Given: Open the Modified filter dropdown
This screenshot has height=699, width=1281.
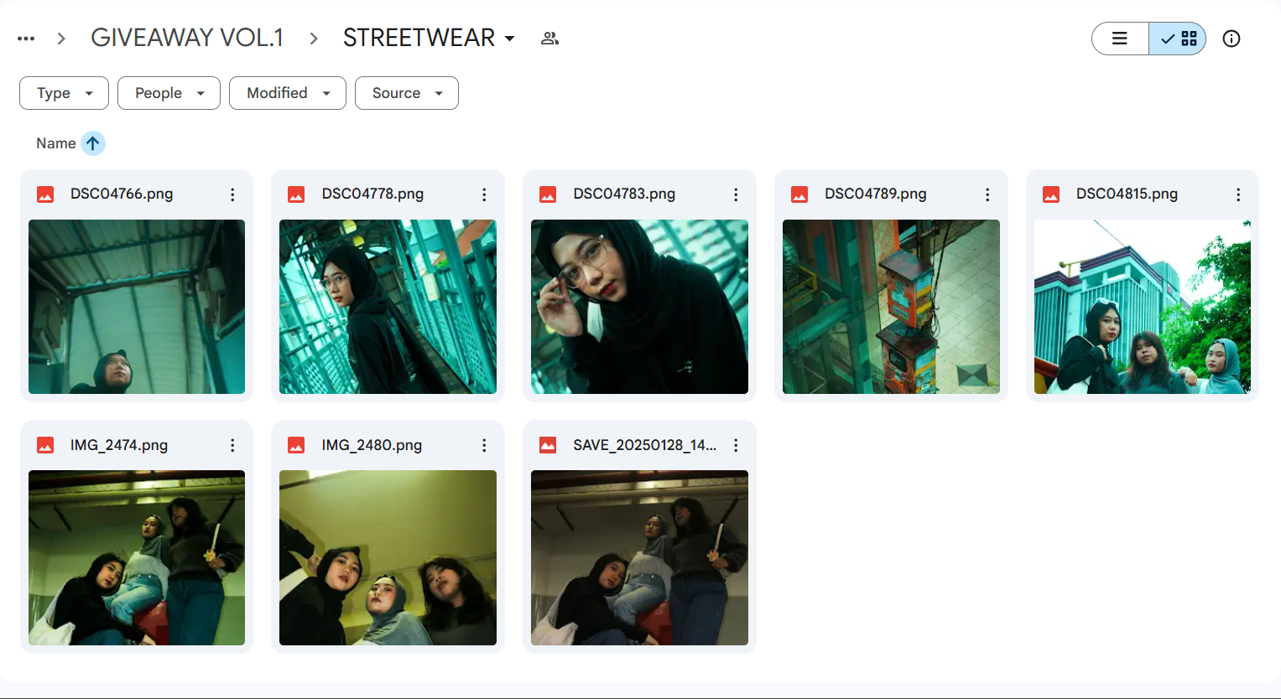Looking at the screenshot, I should coord(287,93).
